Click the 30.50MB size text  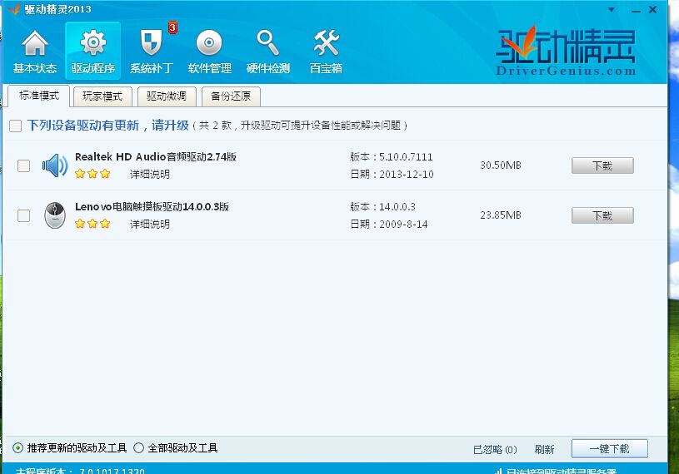pos(501,165)
